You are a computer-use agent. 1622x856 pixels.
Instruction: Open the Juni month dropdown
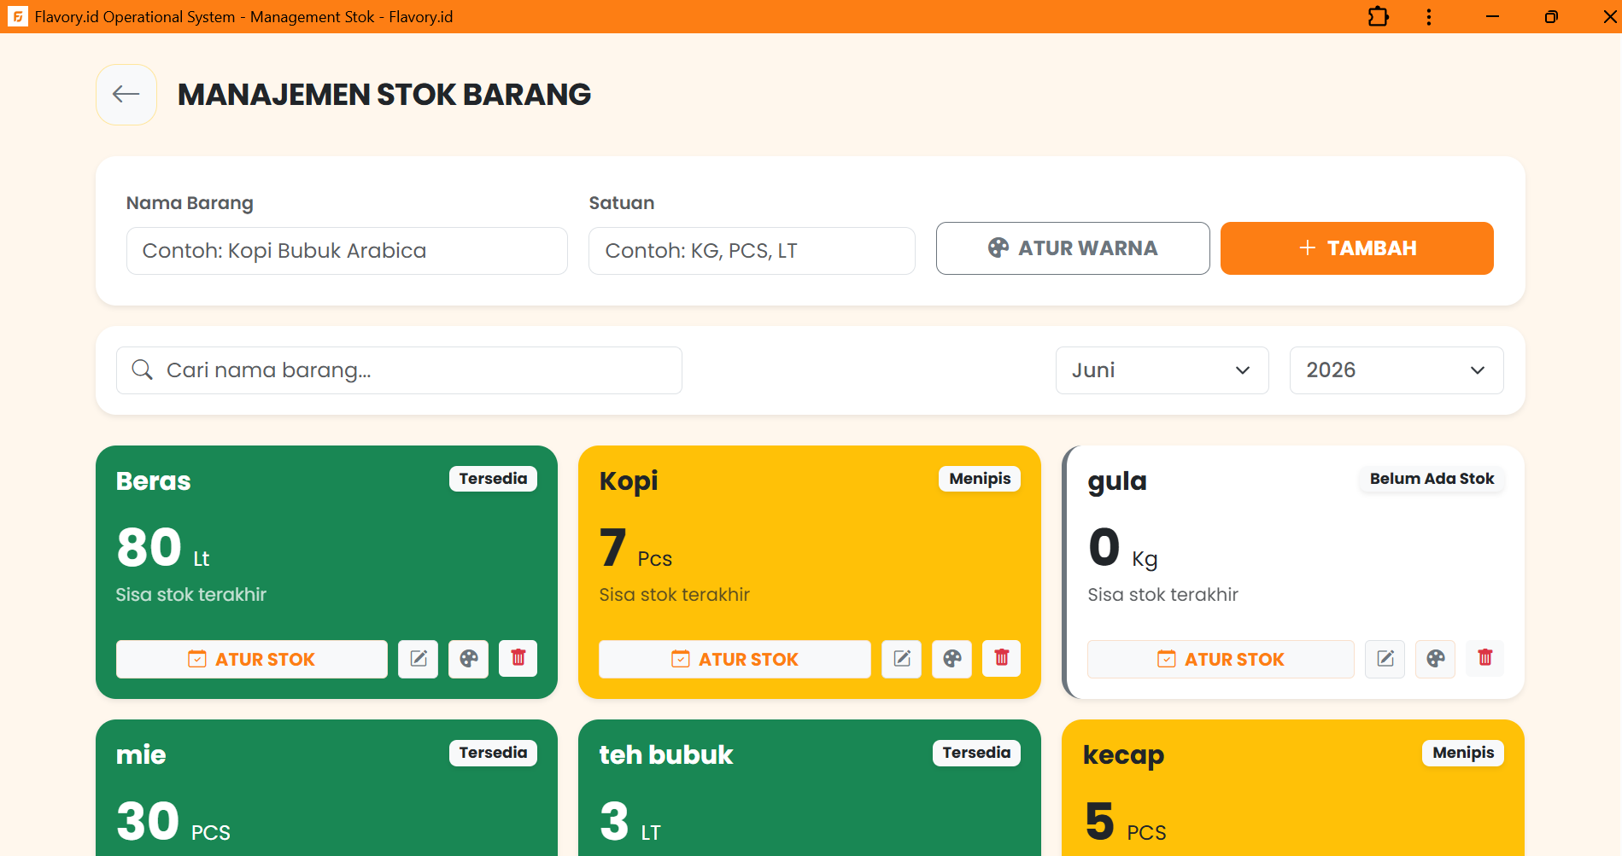[x=1162, y=370]
